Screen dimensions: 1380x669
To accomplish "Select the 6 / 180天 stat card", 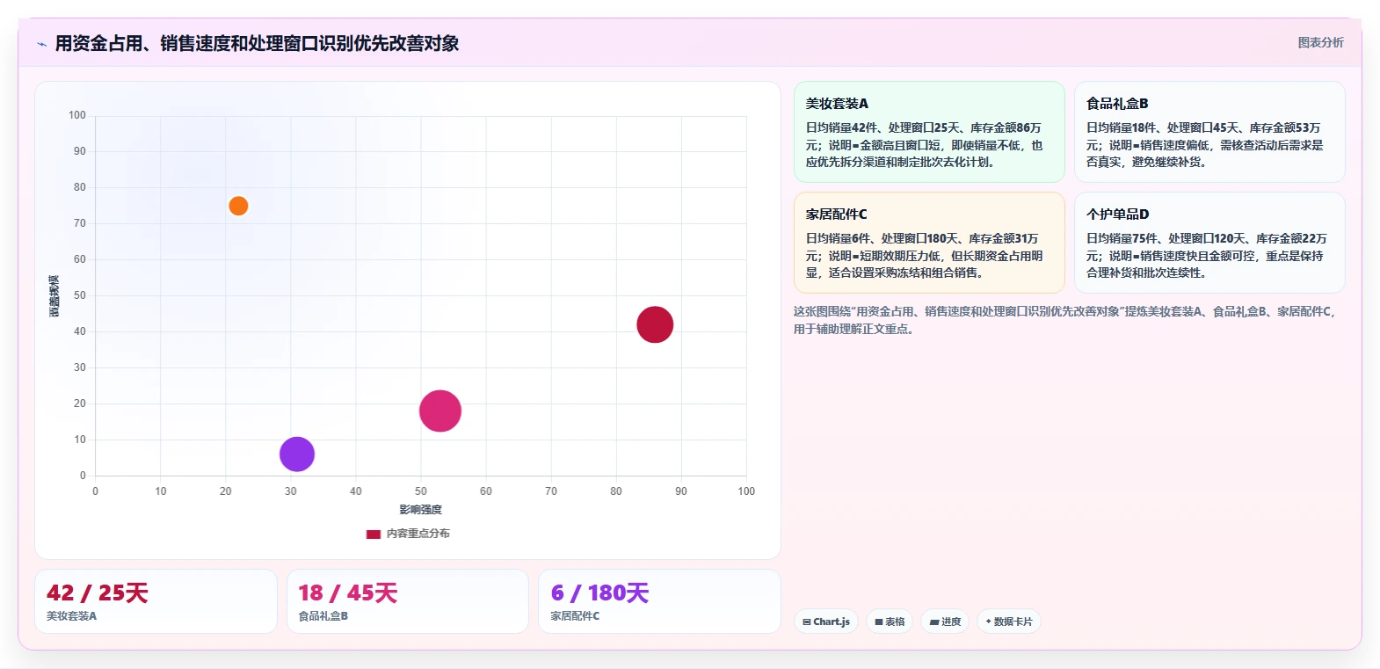I will click(659, 601).
